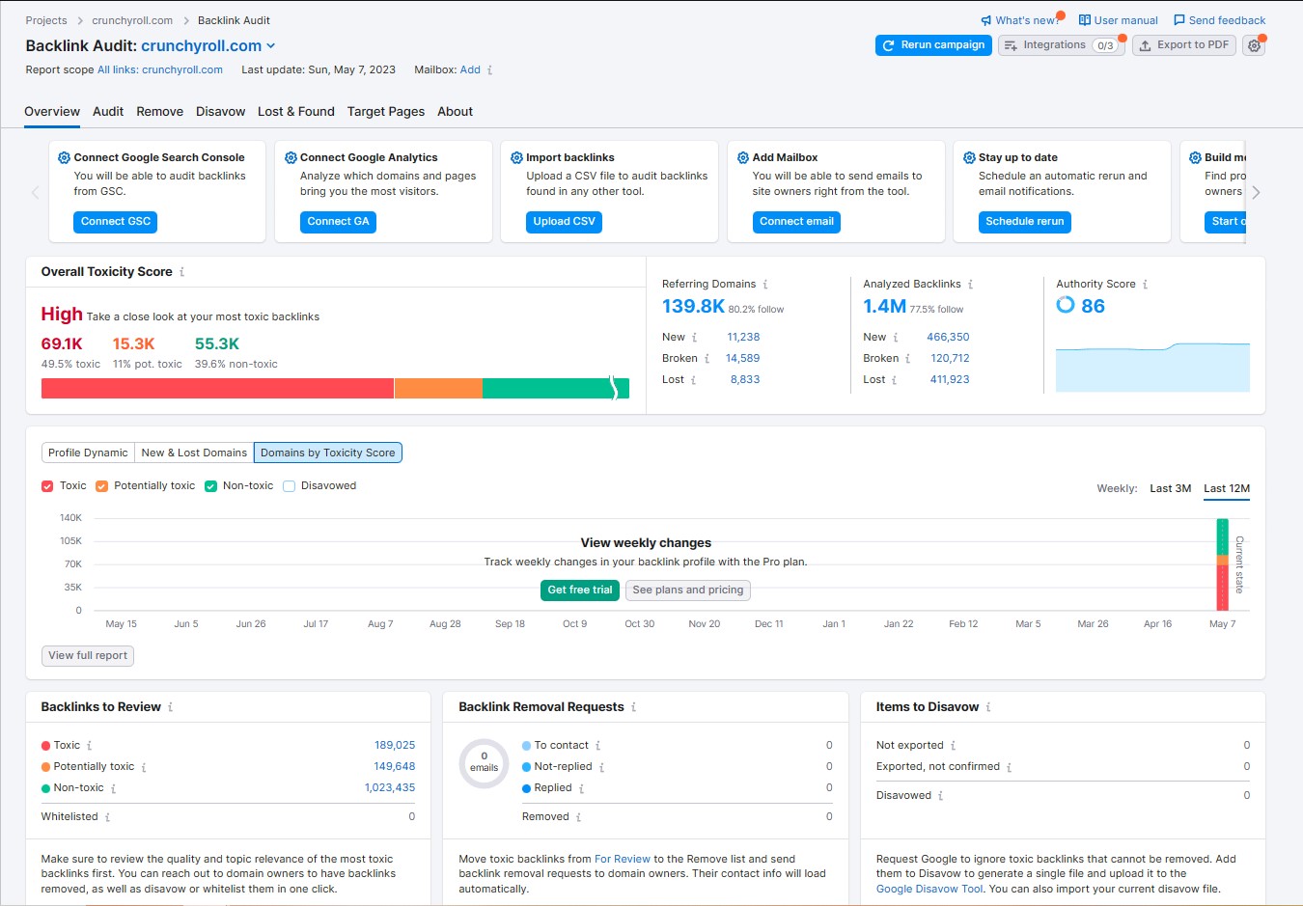Viewport: 1303px width, 906px height.
Task: Go to the Lost & Found tab
Action: (296, 112)
